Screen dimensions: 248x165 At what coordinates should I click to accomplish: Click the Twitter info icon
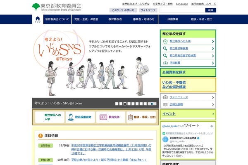coord(212,126)
